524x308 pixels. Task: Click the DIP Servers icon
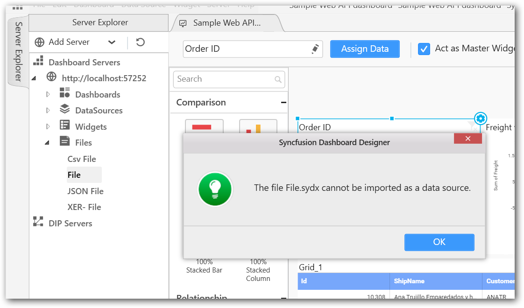(38, 222)
